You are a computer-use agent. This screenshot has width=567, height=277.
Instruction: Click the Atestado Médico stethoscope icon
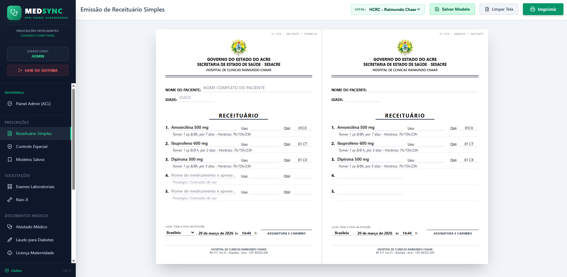(10, 227)
